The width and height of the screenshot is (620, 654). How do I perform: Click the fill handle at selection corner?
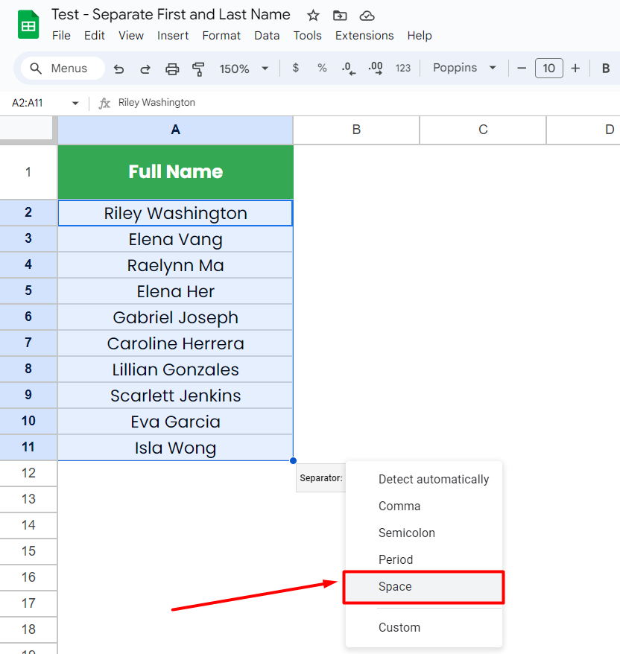[x=293, y=460]
